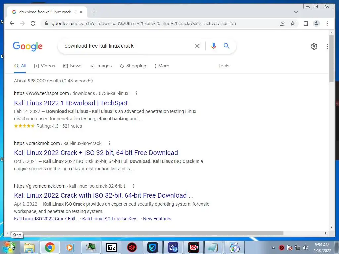
Task: Open 'Kali Linux 2022 Crack + ISO' crackmob result
Action: click(x=96, y=153)
